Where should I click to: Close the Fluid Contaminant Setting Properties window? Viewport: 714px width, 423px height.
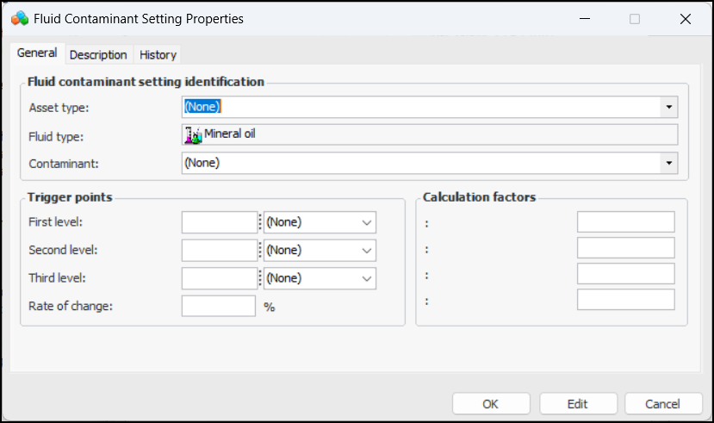(685, 18)
